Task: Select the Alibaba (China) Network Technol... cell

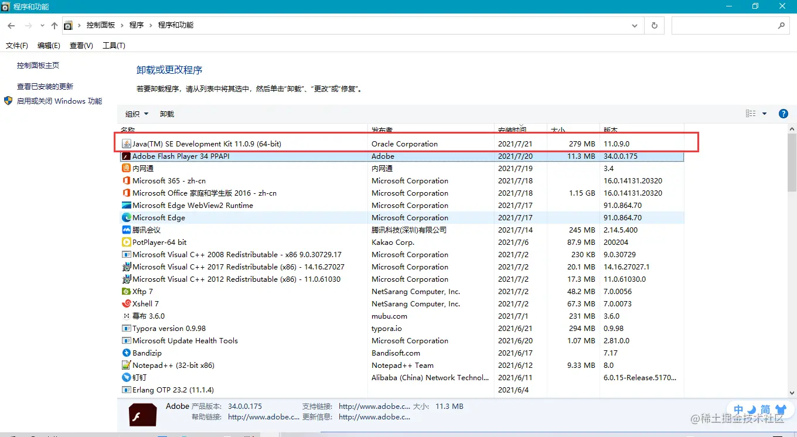Action: (x=430, y=378)
